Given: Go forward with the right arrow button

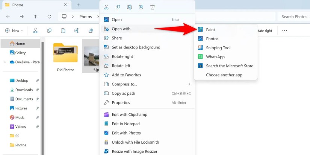Looking at the screenshot, I should (x=22, y=17).
